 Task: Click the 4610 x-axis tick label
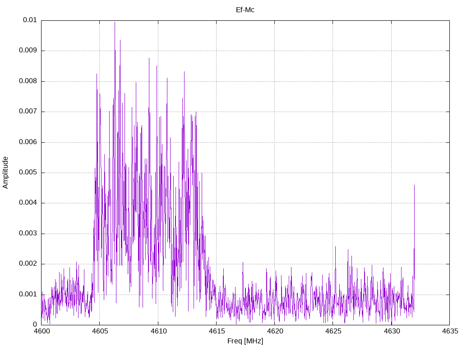[x=158, y=331]
